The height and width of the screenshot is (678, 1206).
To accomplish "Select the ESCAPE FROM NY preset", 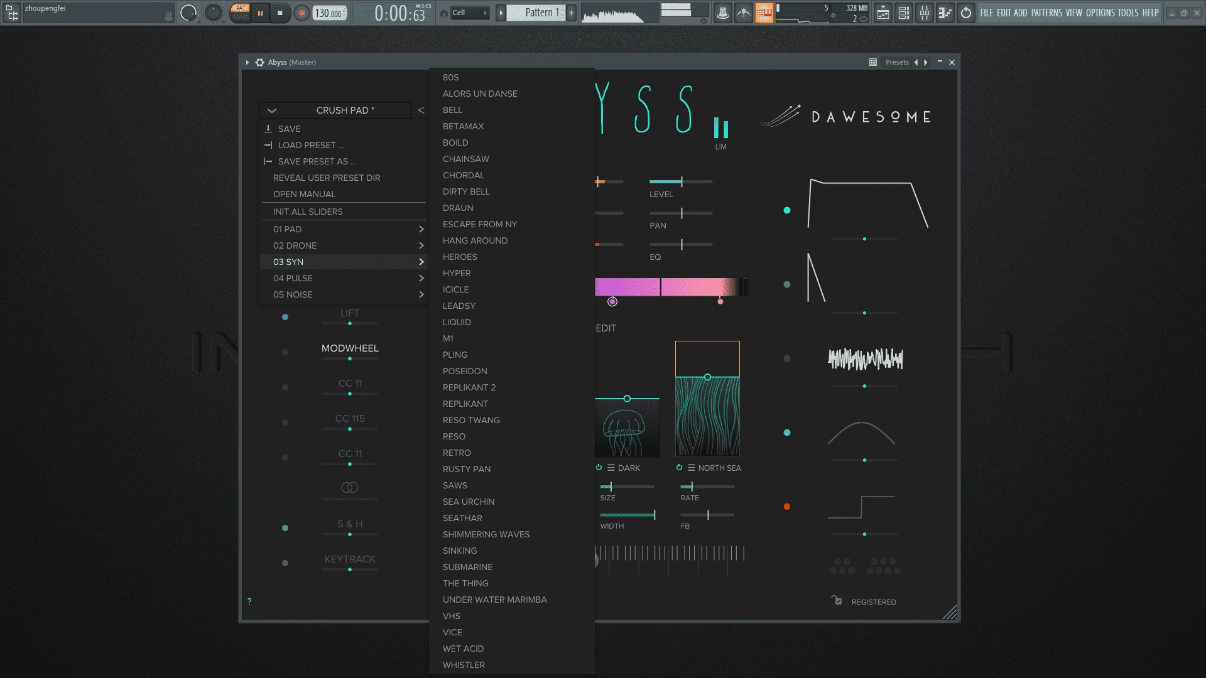I will [x=480, y=224].
